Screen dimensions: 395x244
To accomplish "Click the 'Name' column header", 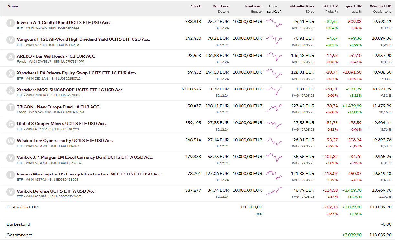I will coord(13,6).
